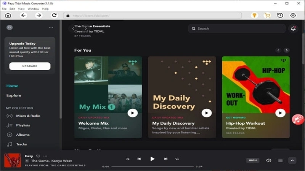This screenshot has width=305, height=171.
Task: Select Home in the sidebar
Action: click(x=12, y=86)
